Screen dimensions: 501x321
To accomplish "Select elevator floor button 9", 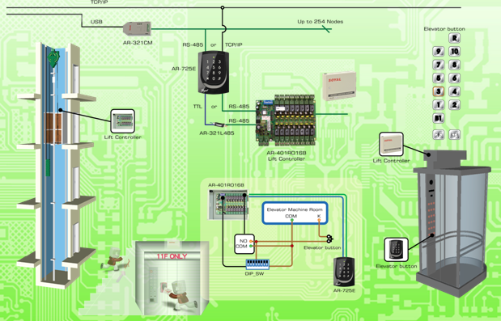I will pos(439,52).
